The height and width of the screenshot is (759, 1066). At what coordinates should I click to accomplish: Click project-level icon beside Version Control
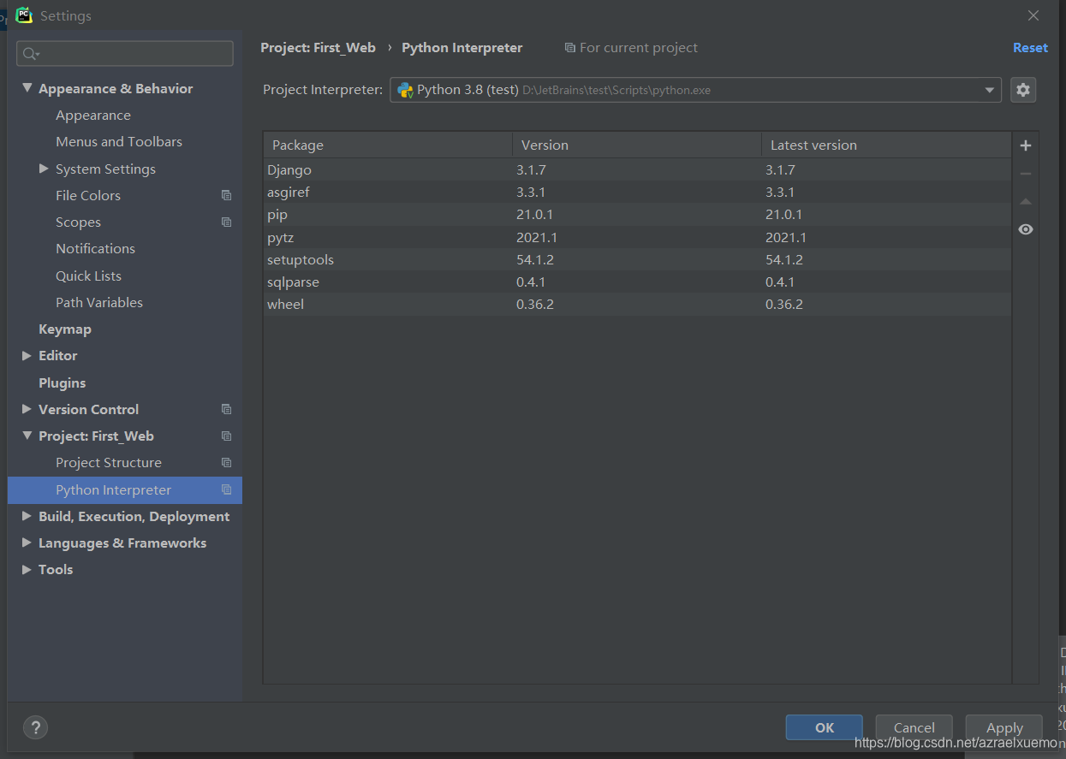click(226, 409)
